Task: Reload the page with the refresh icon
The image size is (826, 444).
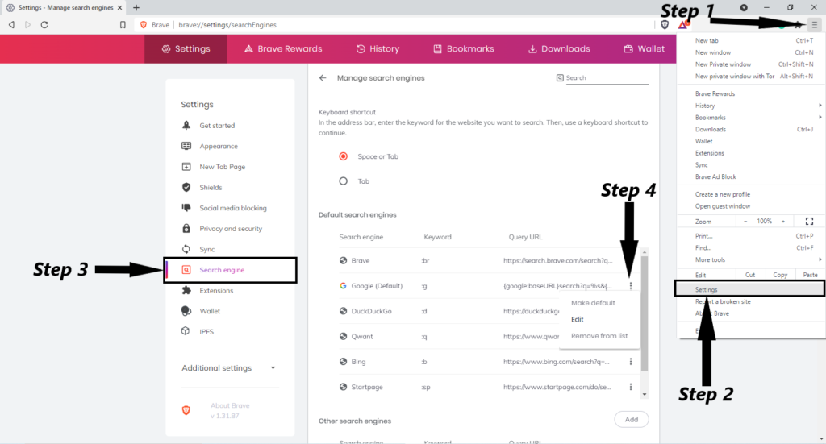Action: [44, 25]
